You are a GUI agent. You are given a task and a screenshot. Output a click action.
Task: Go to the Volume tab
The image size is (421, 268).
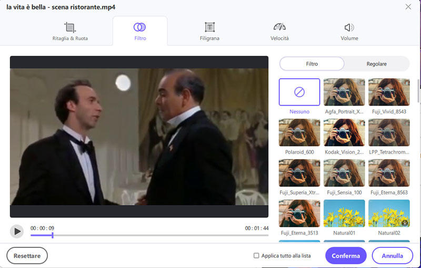coord(349,32)
